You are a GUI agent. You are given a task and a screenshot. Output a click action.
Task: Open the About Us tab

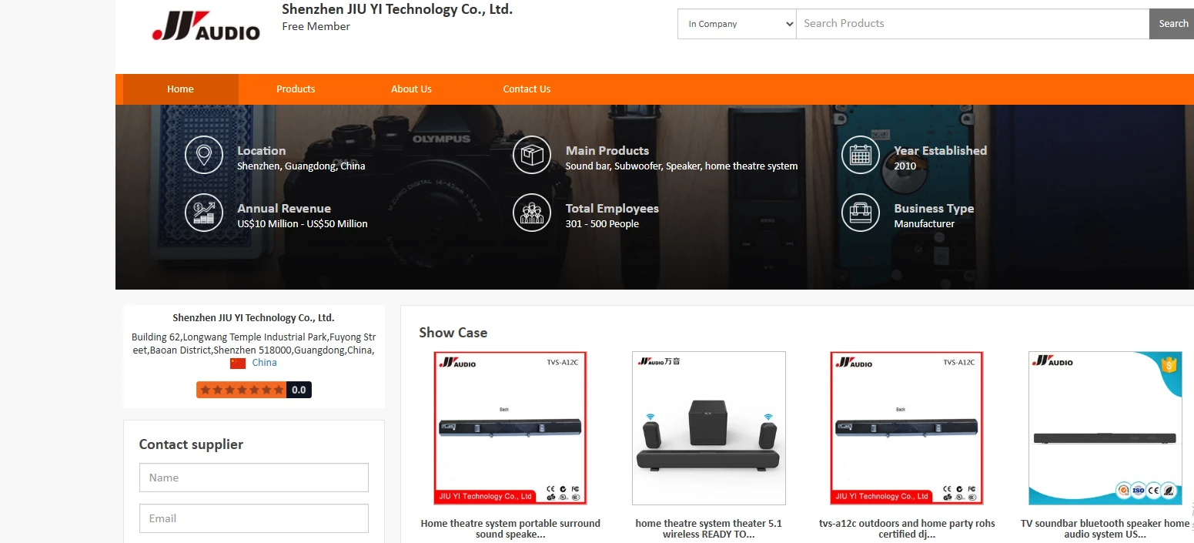tap(411, 89)
